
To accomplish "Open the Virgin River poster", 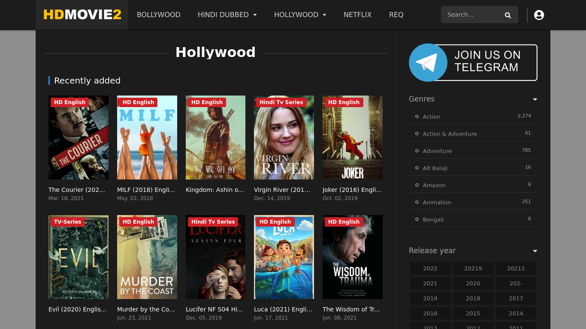I will 284,138.
